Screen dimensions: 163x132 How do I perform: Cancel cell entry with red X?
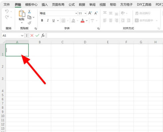point(32,36)
